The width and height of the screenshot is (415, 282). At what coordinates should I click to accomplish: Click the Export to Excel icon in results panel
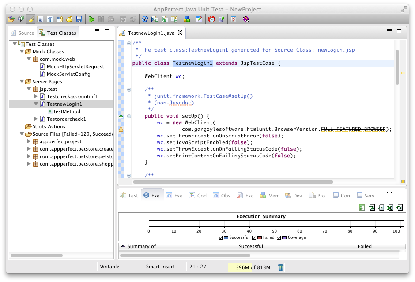coord(390,208)
